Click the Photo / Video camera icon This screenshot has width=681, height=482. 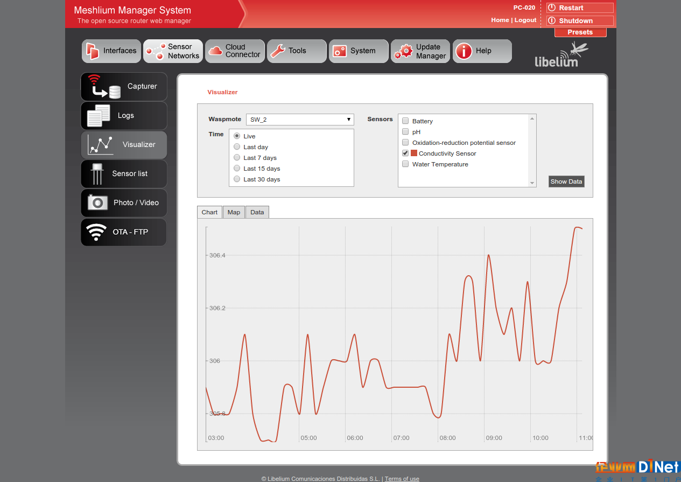pyautogui.click(x=97, y=202)
